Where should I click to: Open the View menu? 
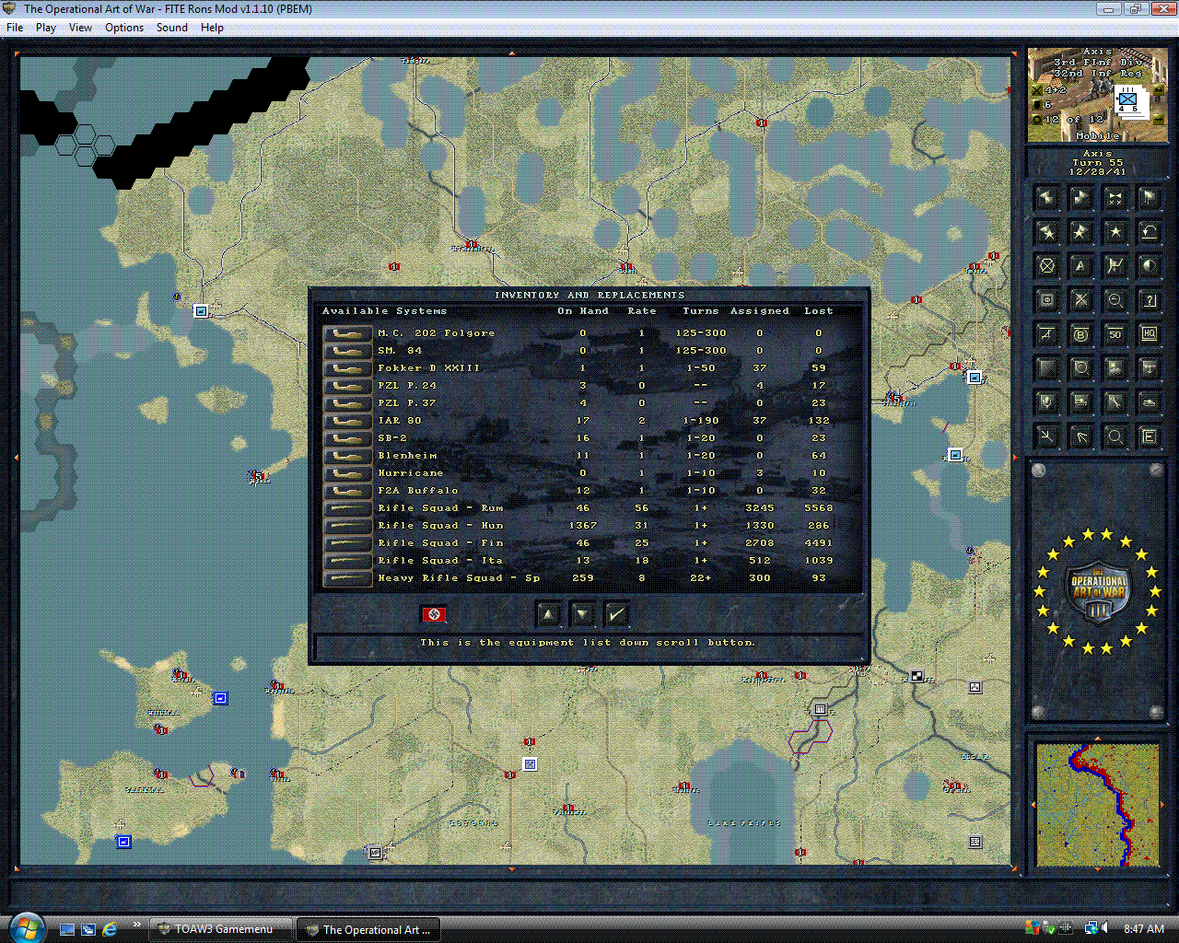point(81,28)
